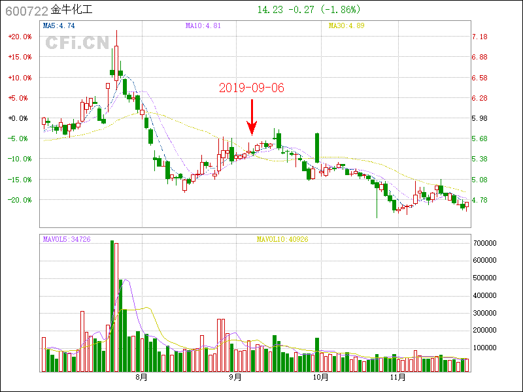This screenshot has height=392, width=523.
Task: Click the 9月 month label
Action: click(x=236, y=378)
